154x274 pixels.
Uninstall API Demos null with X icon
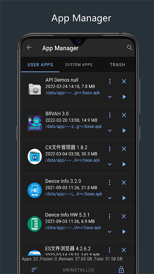(x=124, y=81)
